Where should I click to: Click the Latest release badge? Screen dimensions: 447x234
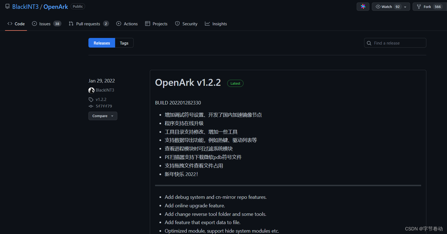(x=235, y=83)
